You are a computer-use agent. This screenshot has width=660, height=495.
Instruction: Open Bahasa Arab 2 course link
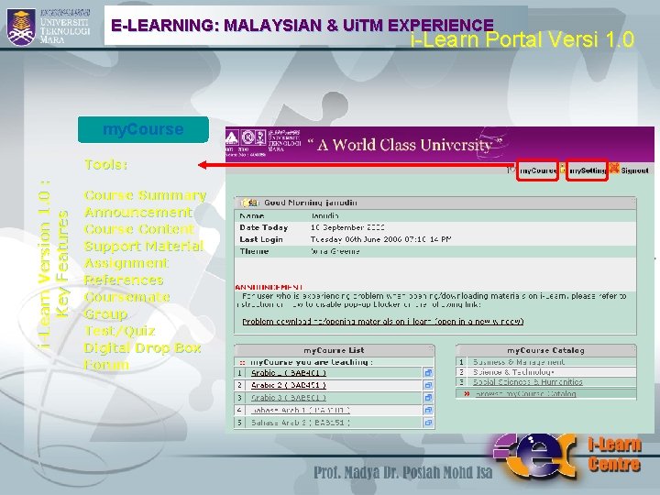pyautogui.click(x=300, y=423)
